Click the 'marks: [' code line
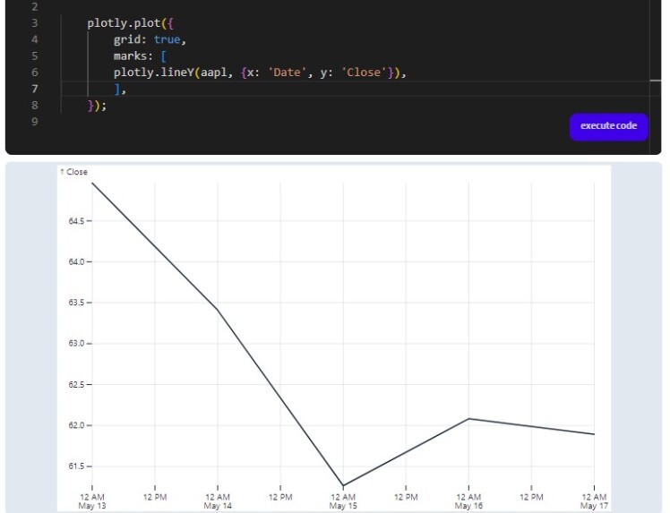670x513 pixels. [139, 56]
